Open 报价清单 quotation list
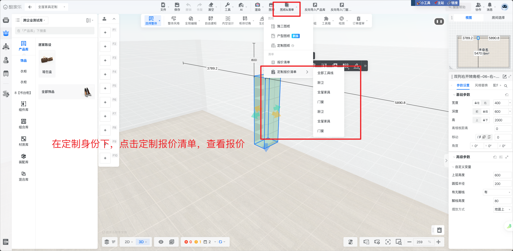513x251 pixels. click(x=283, y=62)
